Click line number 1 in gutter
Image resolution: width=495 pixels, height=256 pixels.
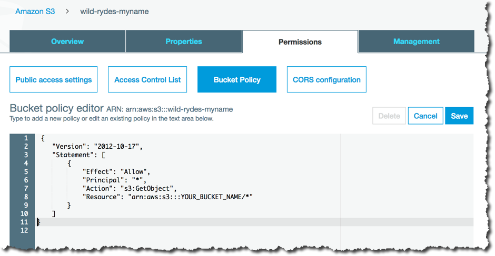(26, 138)
